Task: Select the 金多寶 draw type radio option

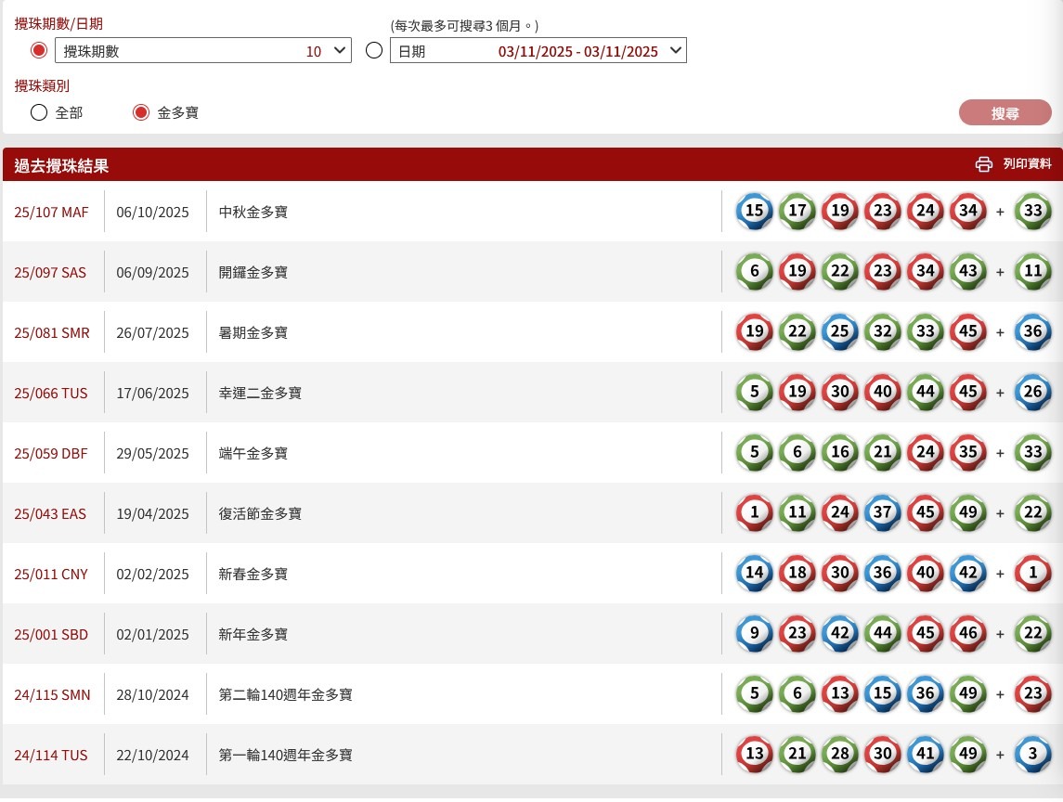Action: (141, 112)
